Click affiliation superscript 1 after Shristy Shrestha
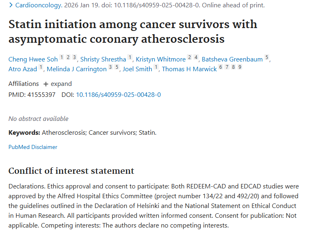The height and width of the screenshot is (232, 310). click(x=130, y=58)
